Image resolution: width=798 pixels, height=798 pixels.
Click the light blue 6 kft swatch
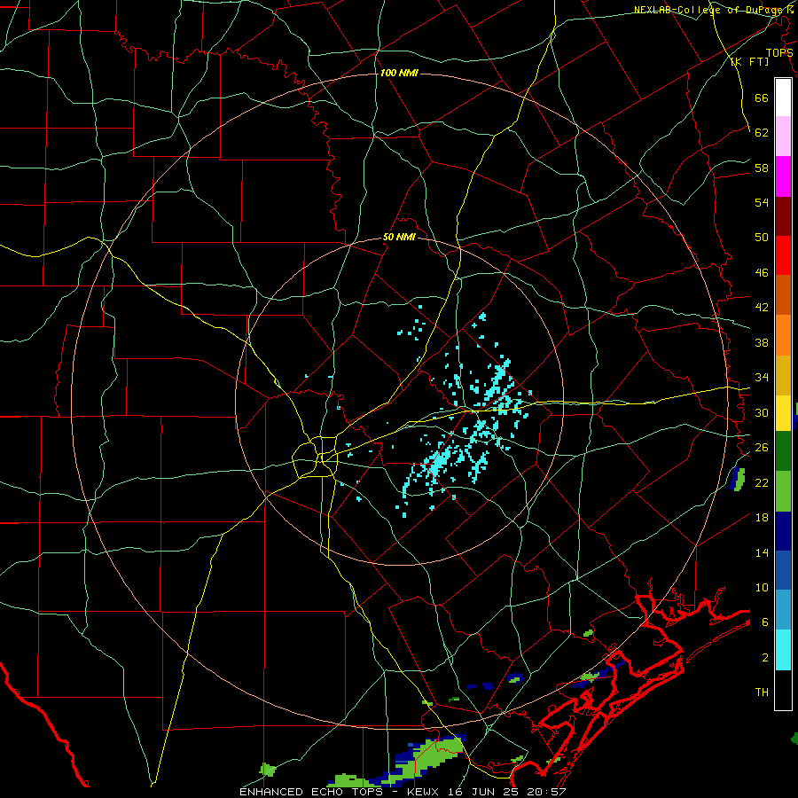point(783,610)
